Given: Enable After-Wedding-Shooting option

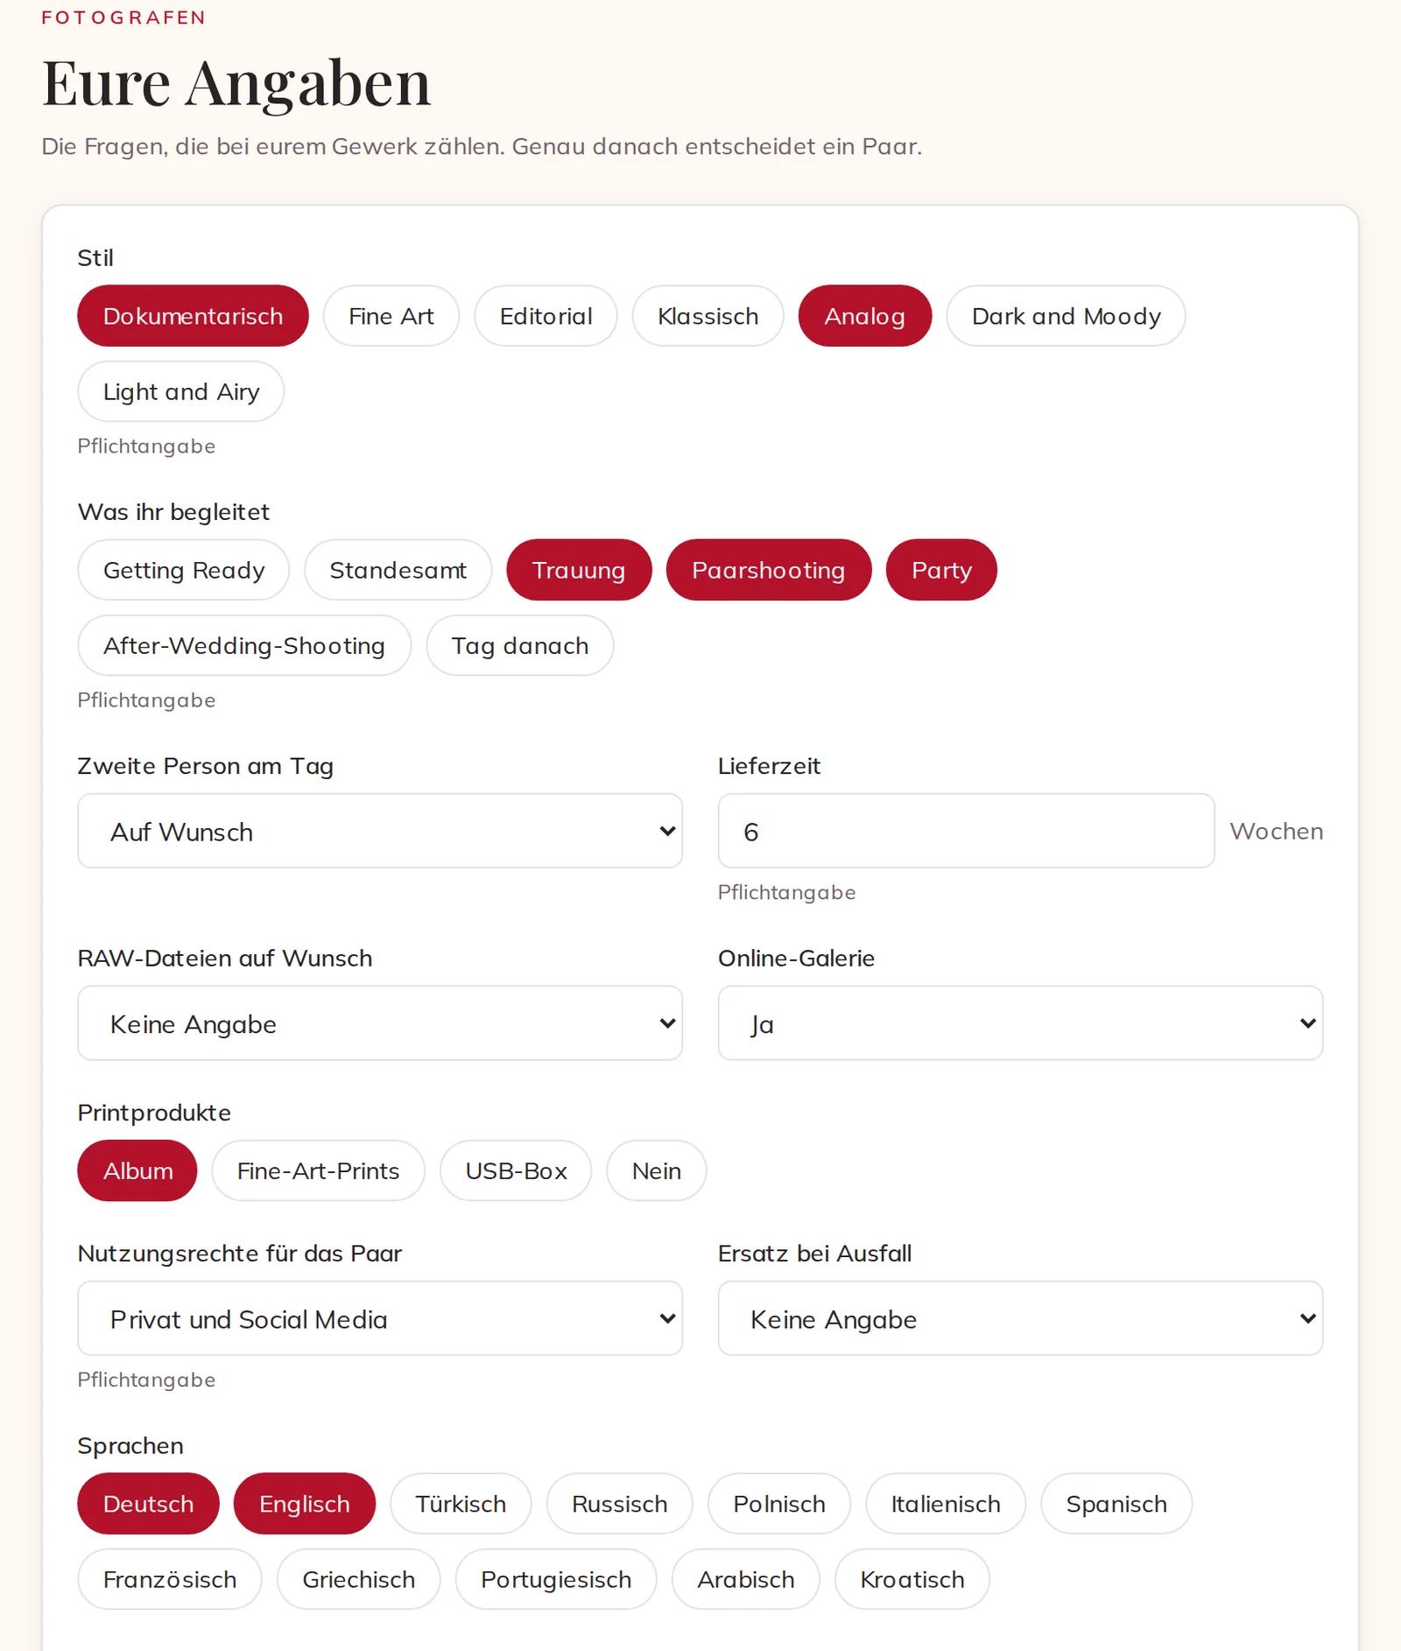Looking at the screenshot, I should [x=244, y=645].
